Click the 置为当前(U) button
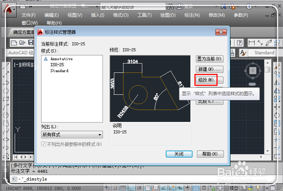 [209, 59]
